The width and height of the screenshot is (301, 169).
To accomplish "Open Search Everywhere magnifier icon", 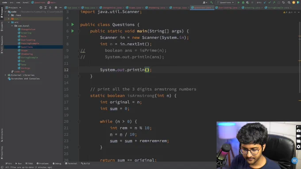I will 289,3.
